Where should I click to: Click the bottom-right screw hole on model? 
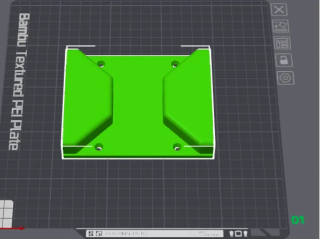coord(177,147)
